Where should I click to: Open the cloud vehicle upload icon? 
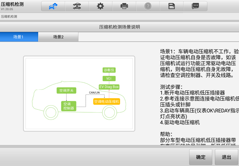[x=53, y=6]
